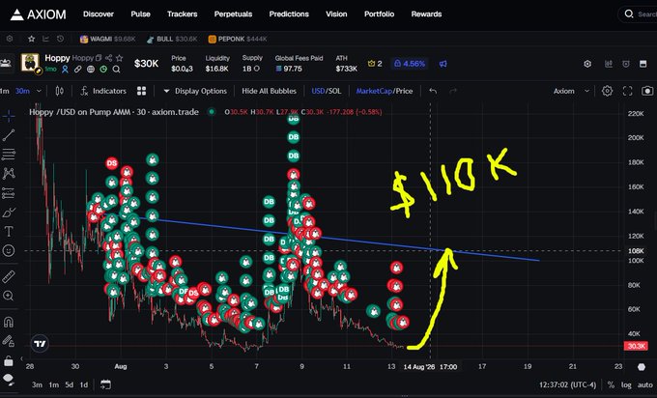This screenshot has height=398, width=657.
Task: Select the crosshair cursor tool
Action: [x=9, y=116]
